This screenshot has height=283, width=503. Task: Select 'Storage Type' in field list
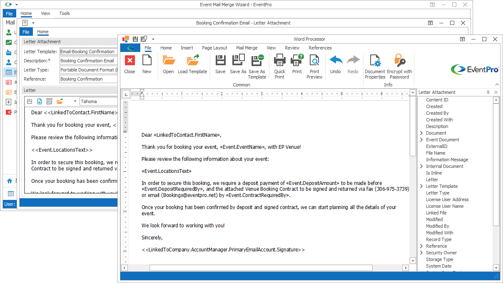click(x=439, y=259)
